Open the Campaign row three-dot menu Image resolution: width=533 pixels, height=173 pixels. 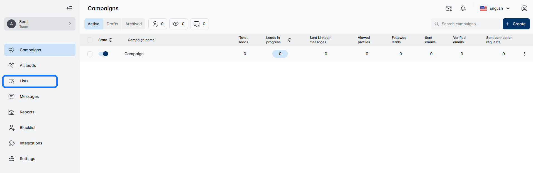[x=524, y=54]
